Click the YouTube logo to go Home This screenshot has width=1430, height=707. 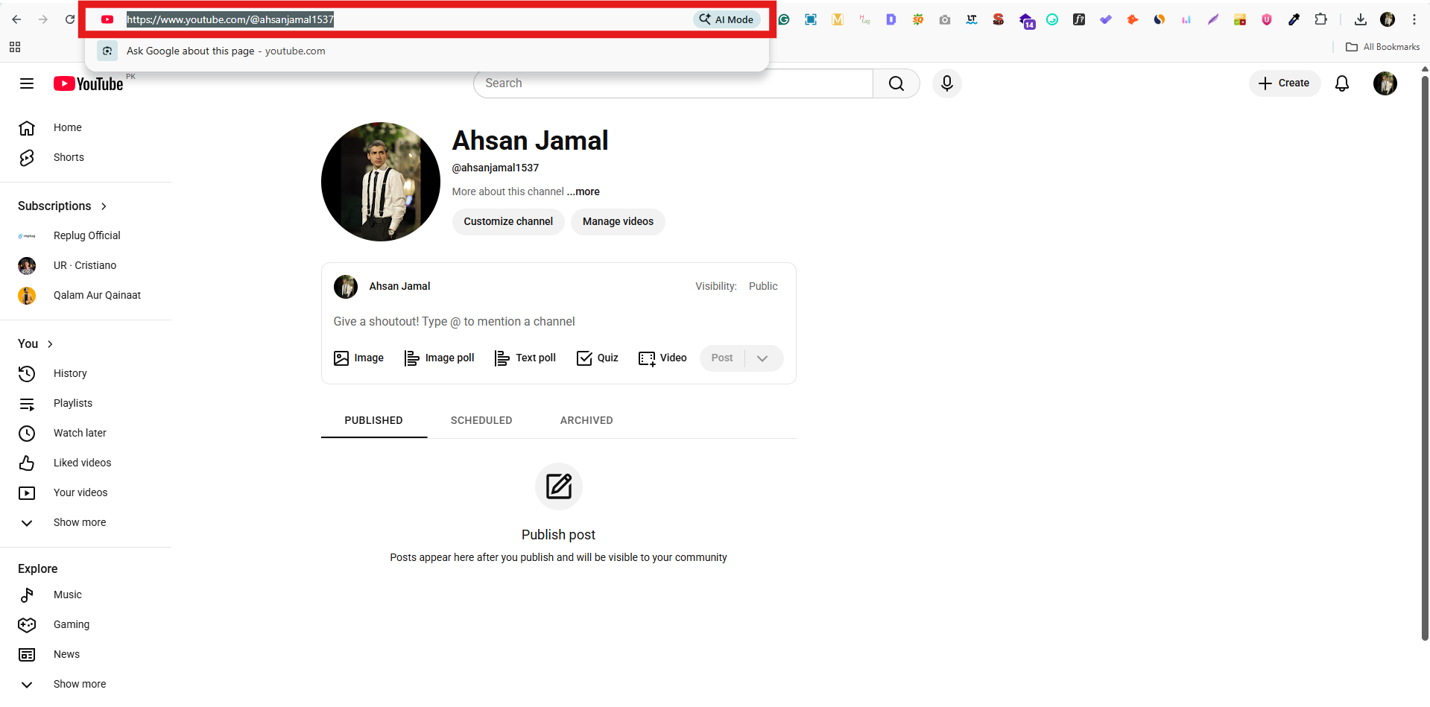click(x=88, y=83)
